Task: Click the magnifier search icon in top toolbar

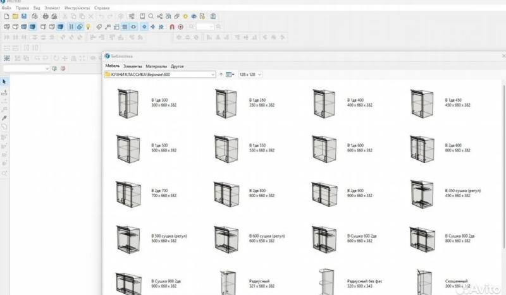Action: 151,16
